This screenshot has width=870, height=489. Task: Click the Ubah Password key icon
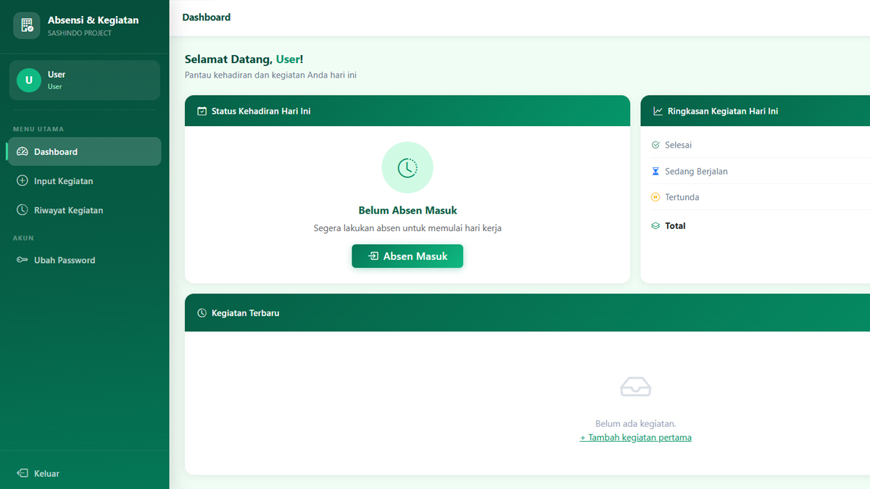[22, 260]
